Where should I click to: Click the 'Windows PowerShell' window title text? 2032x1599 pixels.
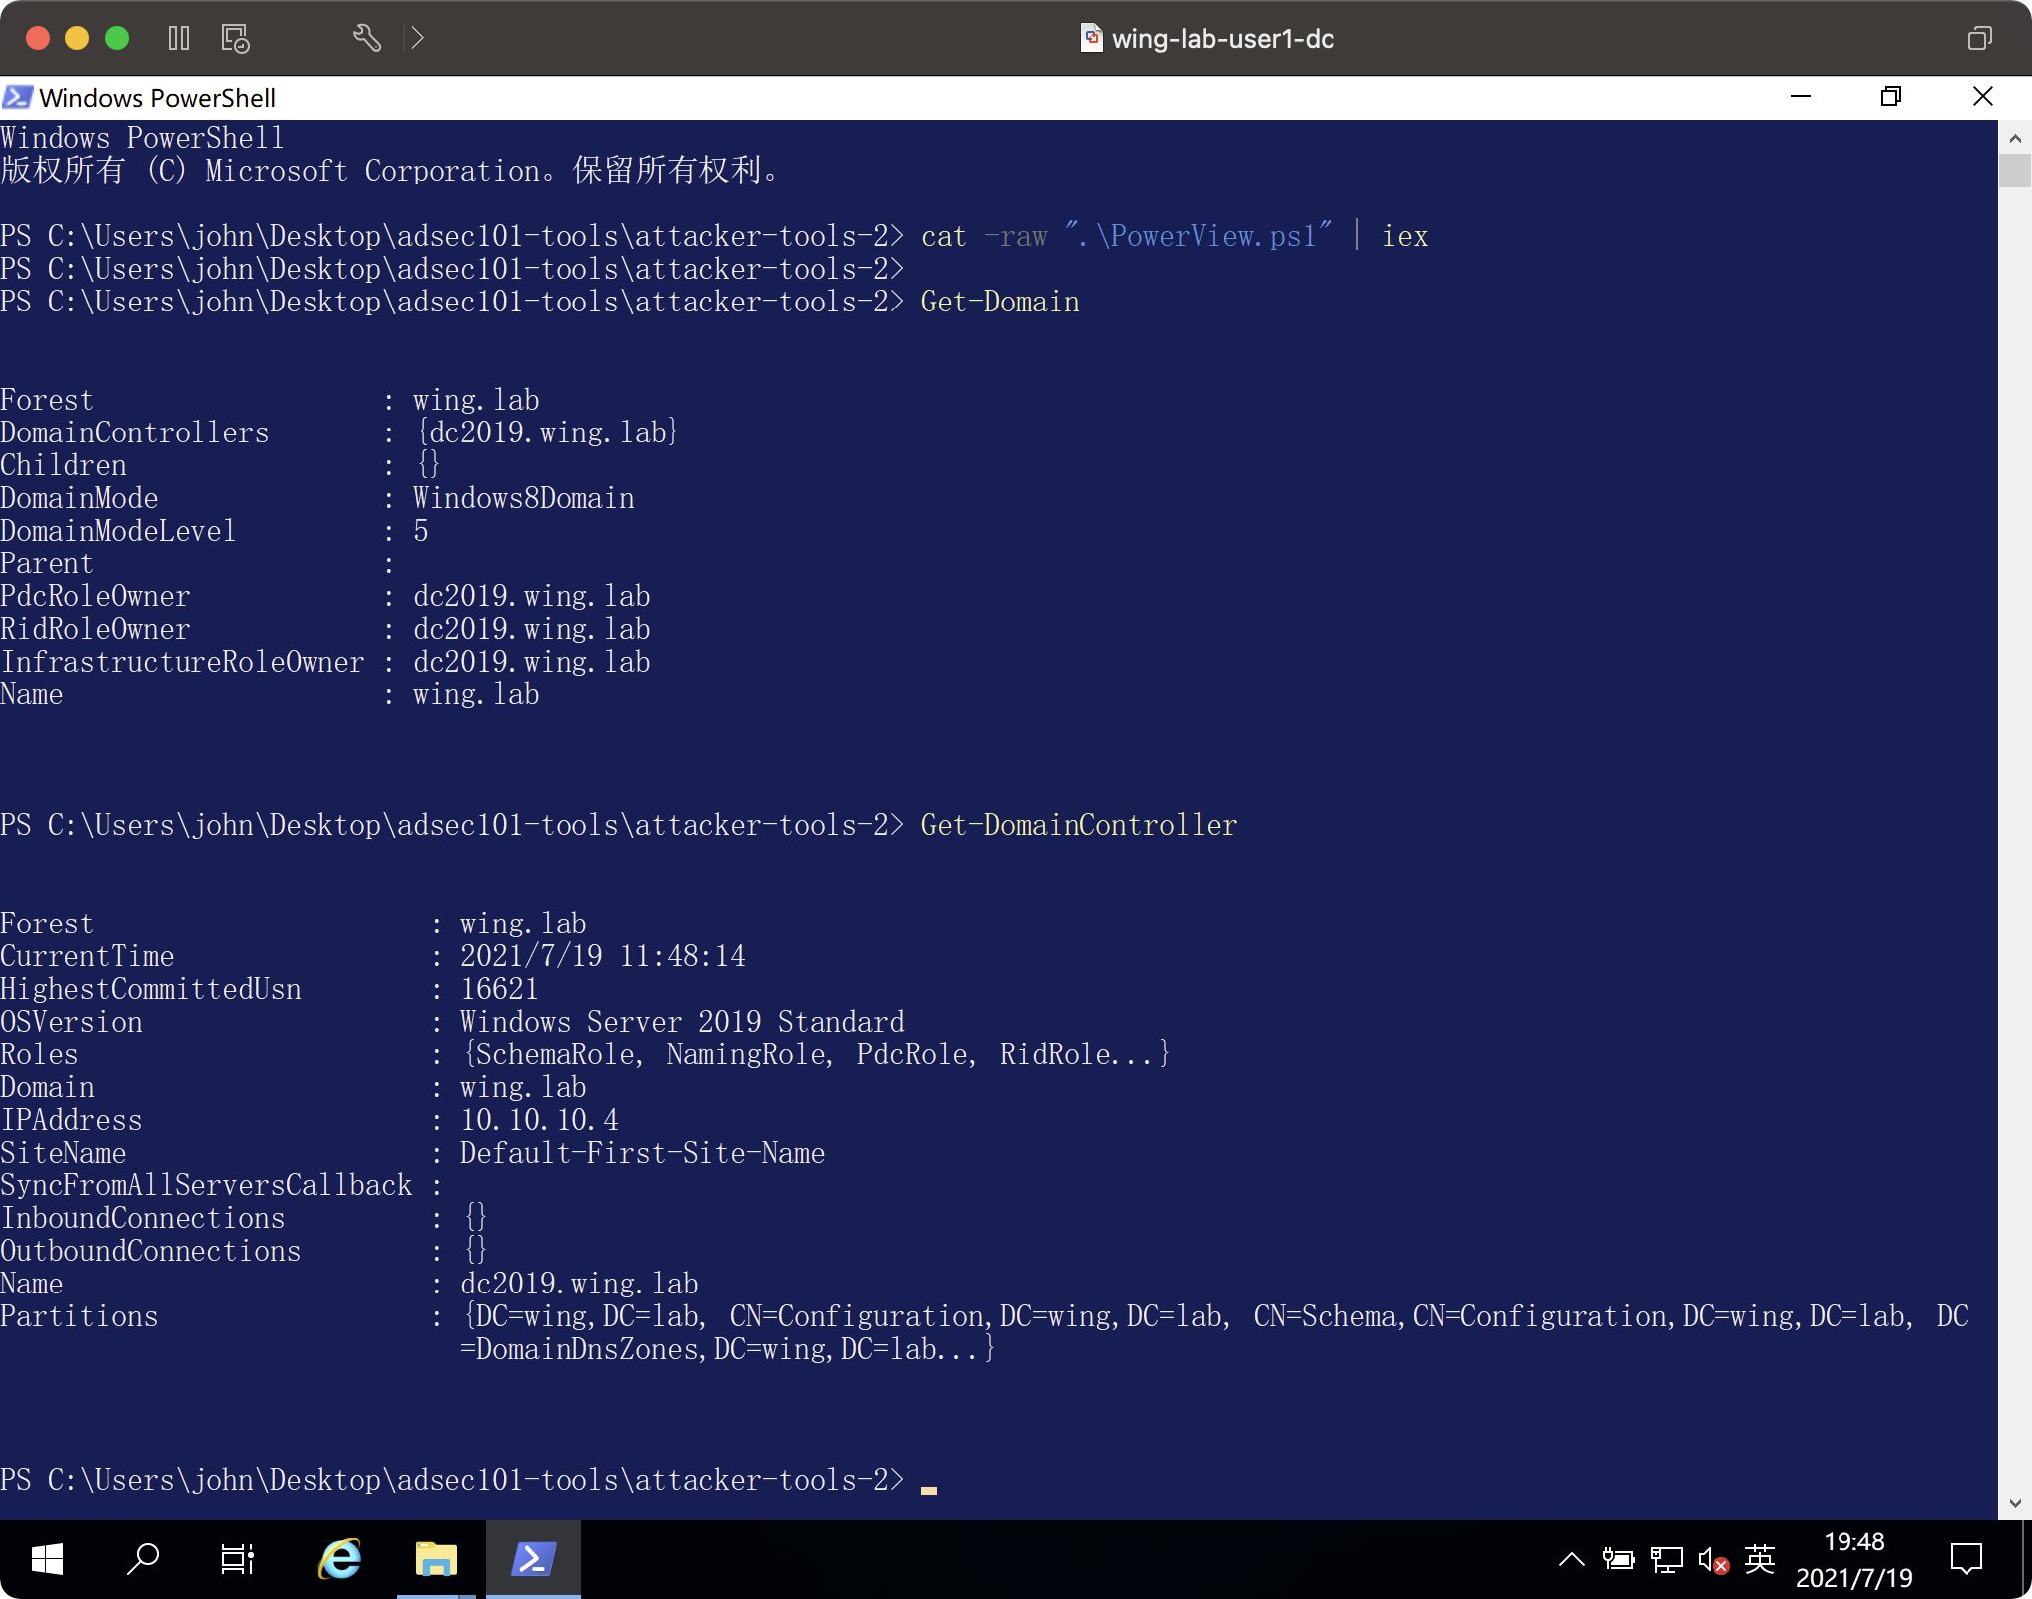click(158, 98)
